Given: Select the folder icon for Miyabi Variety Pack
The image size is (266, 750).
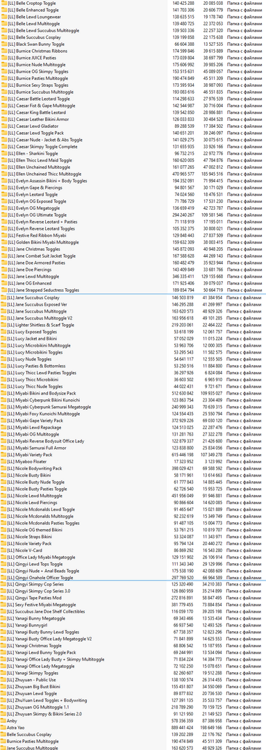Looking at the screenshot, I should coord(4,455).
